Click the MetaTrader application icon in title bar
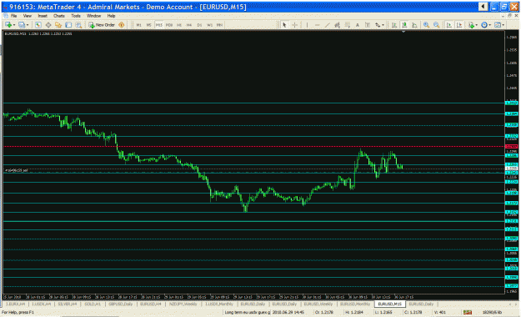Viewport: 521px width, 317px height. [x=5, y=7]
